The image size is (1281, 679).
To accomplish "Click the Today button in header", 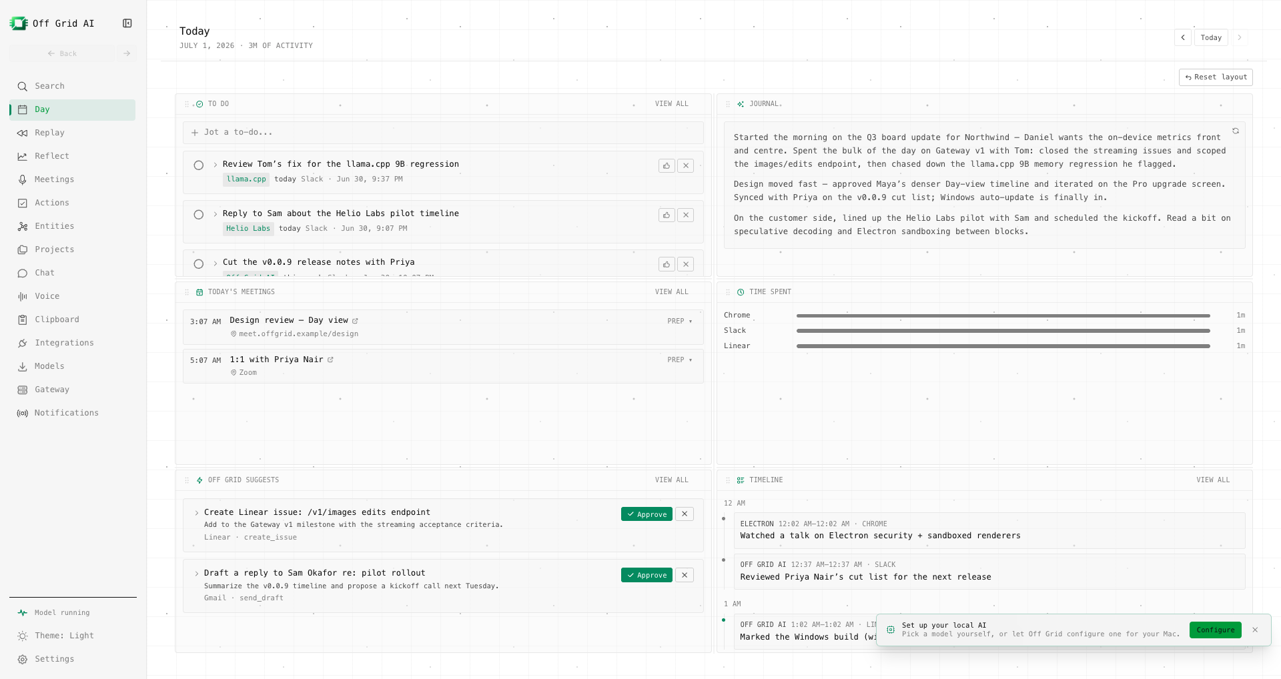I will coord(1211,37).
